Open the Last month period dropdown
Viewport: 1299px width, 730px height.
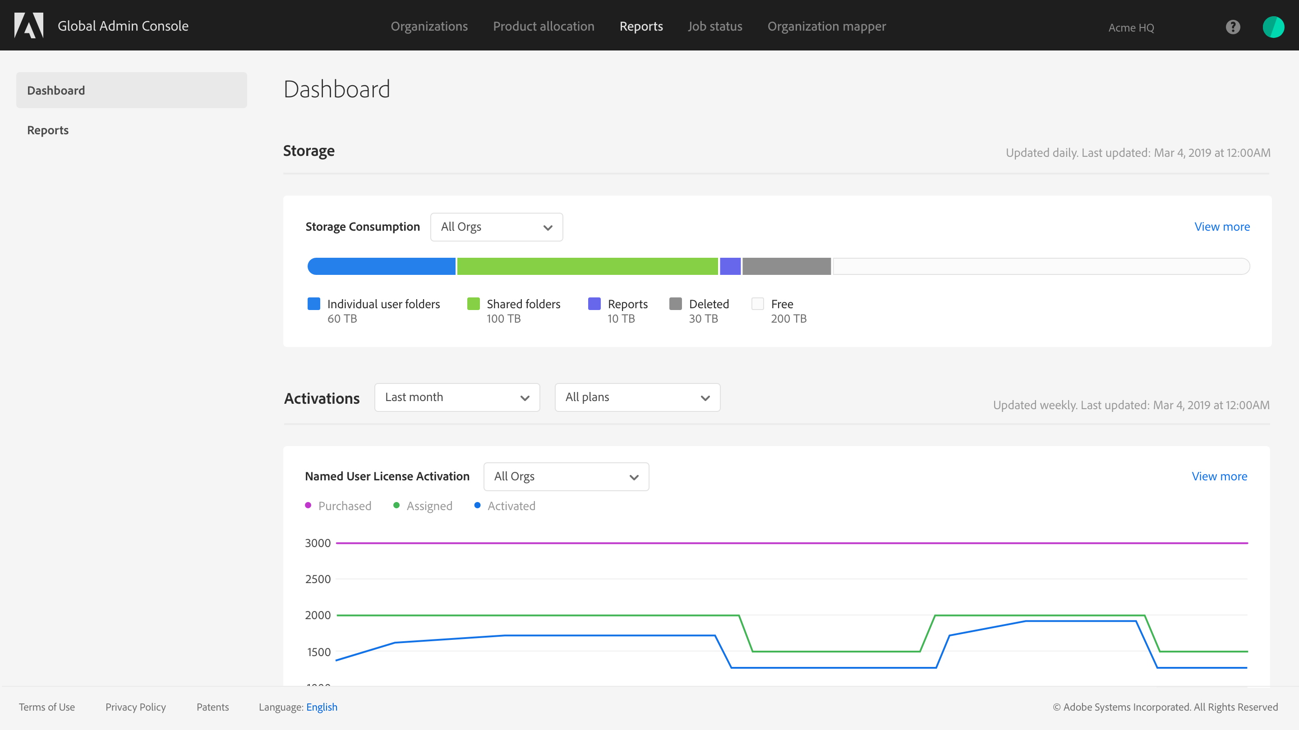(x=457, y=397)
